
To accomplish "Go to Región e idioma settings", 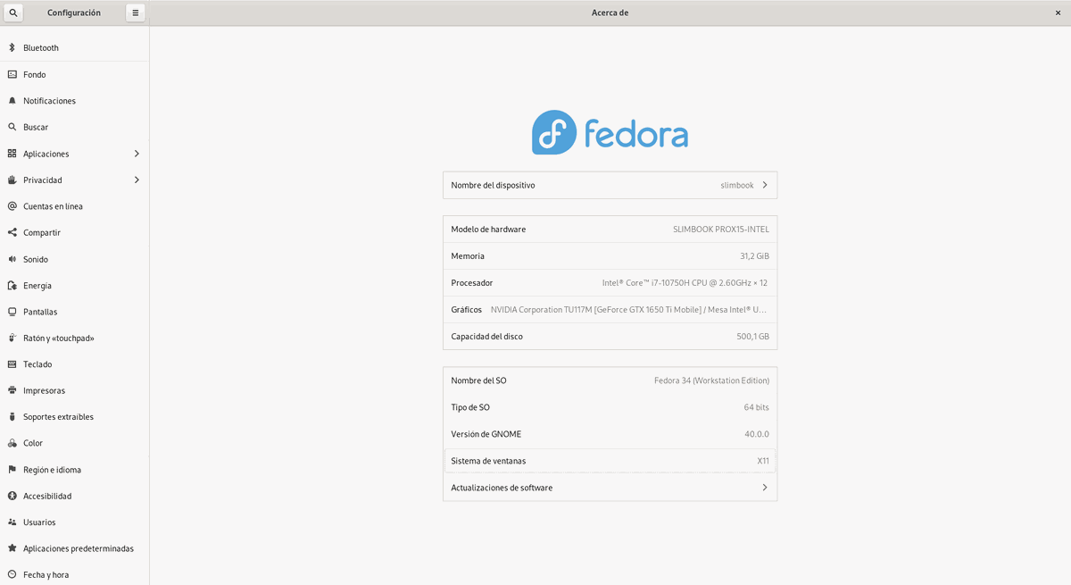I will [x=52, y=470].
